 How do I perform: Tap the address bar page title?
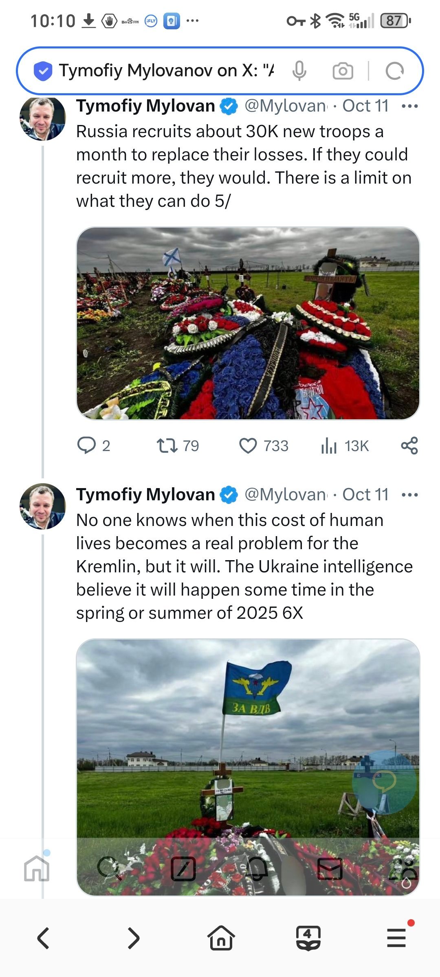tap(166, 71)
